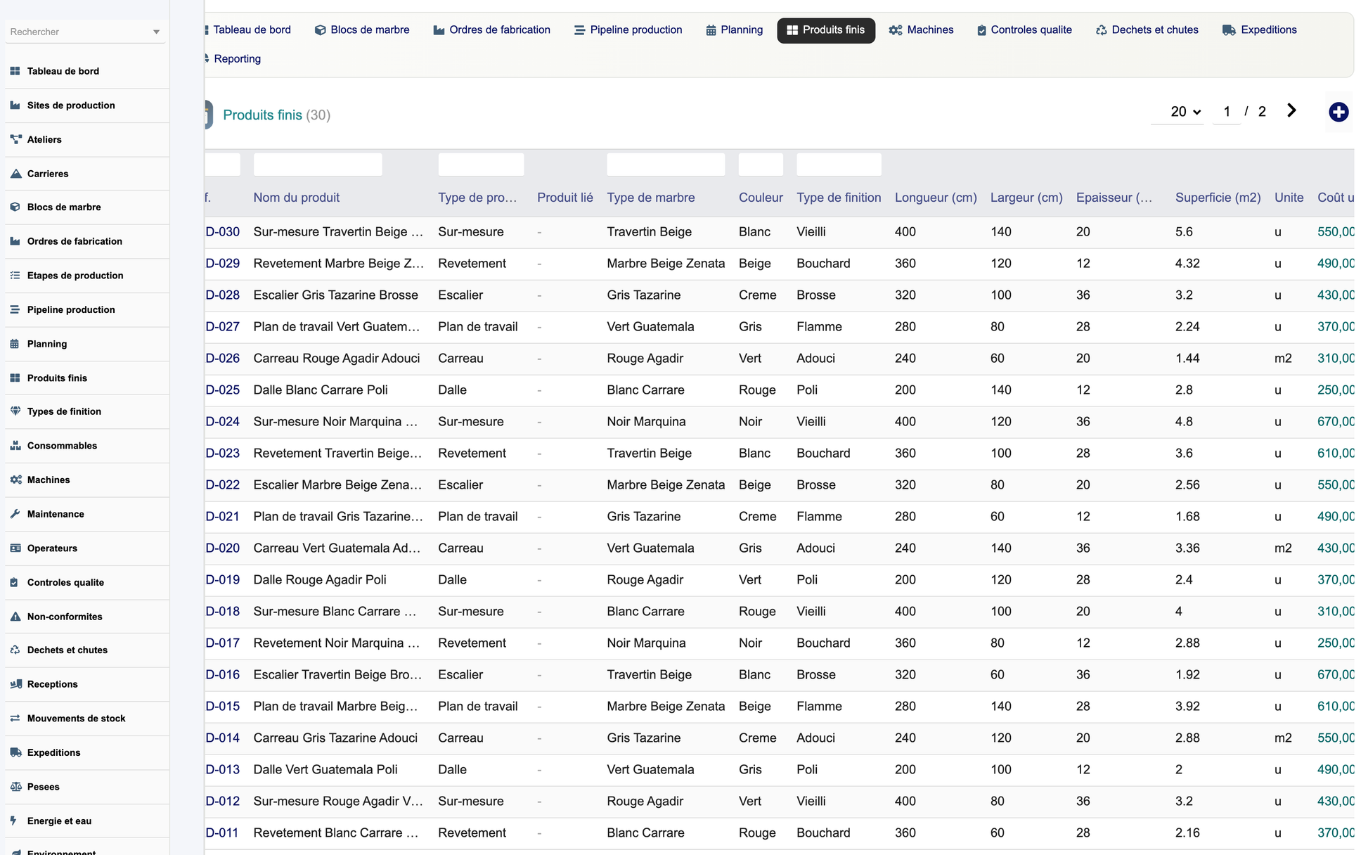Click the page number input field
Screen dimensions: 1368x855
pos(1227,112)
